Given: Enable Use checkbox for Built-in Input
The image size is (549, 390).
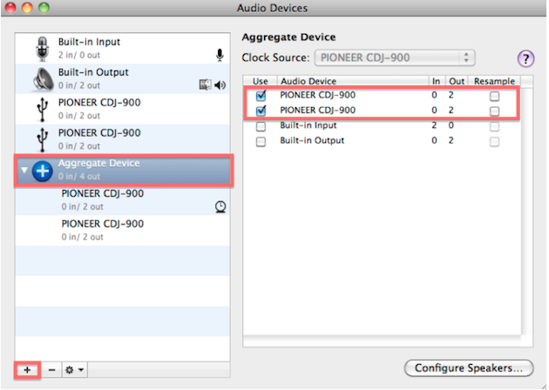Looking at the screenshot, I should pyautogui.click(x=261, y=126).
